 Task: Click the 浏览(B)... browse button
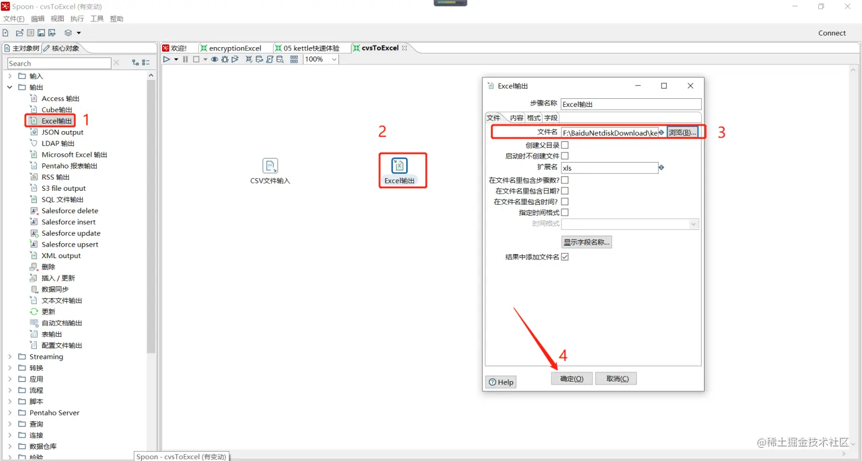point(683,132)
